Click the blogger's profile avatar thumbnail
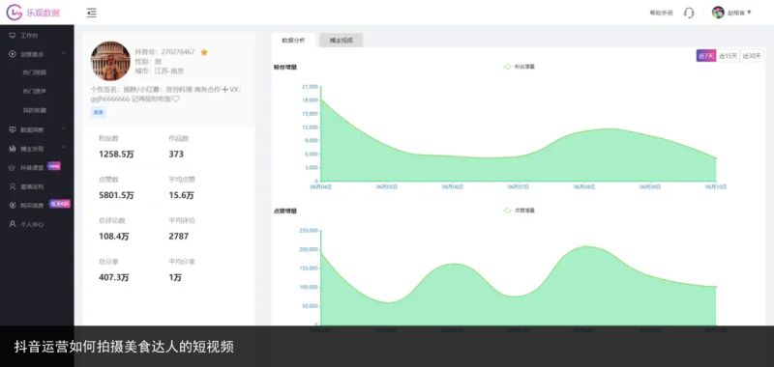Viewport: 774px width, 367px height. [x=110, y=61]
